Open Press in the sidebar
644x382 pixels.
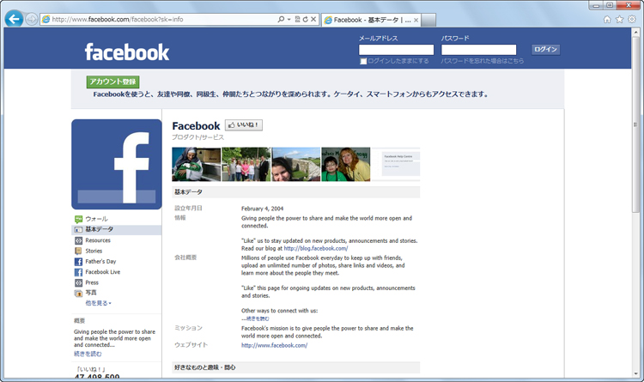pyautogui.click(x=92, y=282)
